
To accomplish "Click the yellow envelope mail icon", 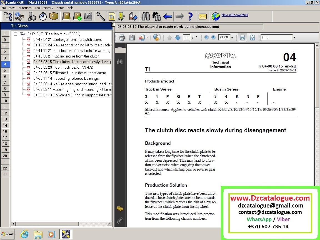I will pyautogui.click(x=202, y=16).
